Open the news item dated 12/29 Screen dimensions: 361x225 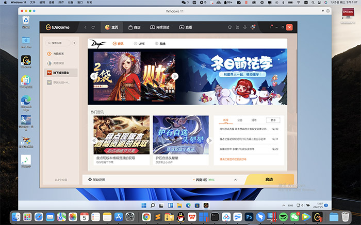(x=249, y=149)
